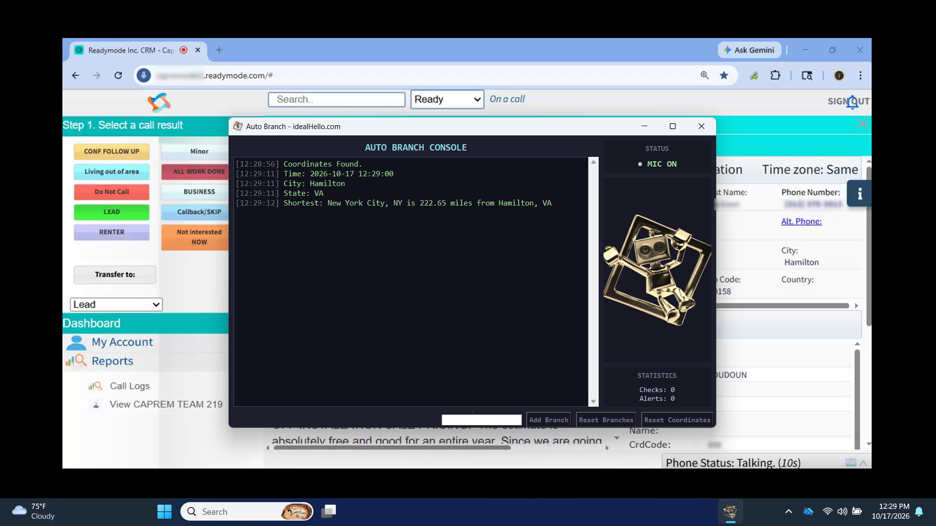Click the Transfer to: button
Viewport: 936px width, 526px height.
(x=115, y=275)
